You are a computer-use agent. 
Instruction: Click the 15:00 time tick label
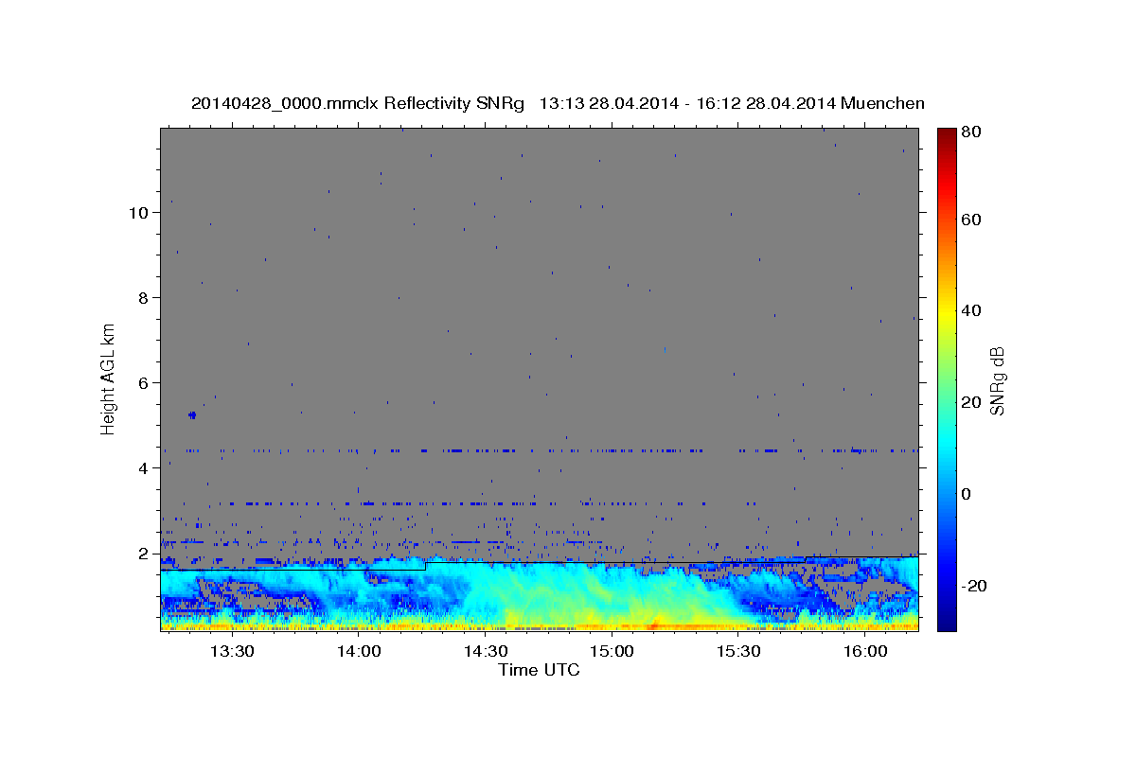pyautogui.click(x=612, y=651)
